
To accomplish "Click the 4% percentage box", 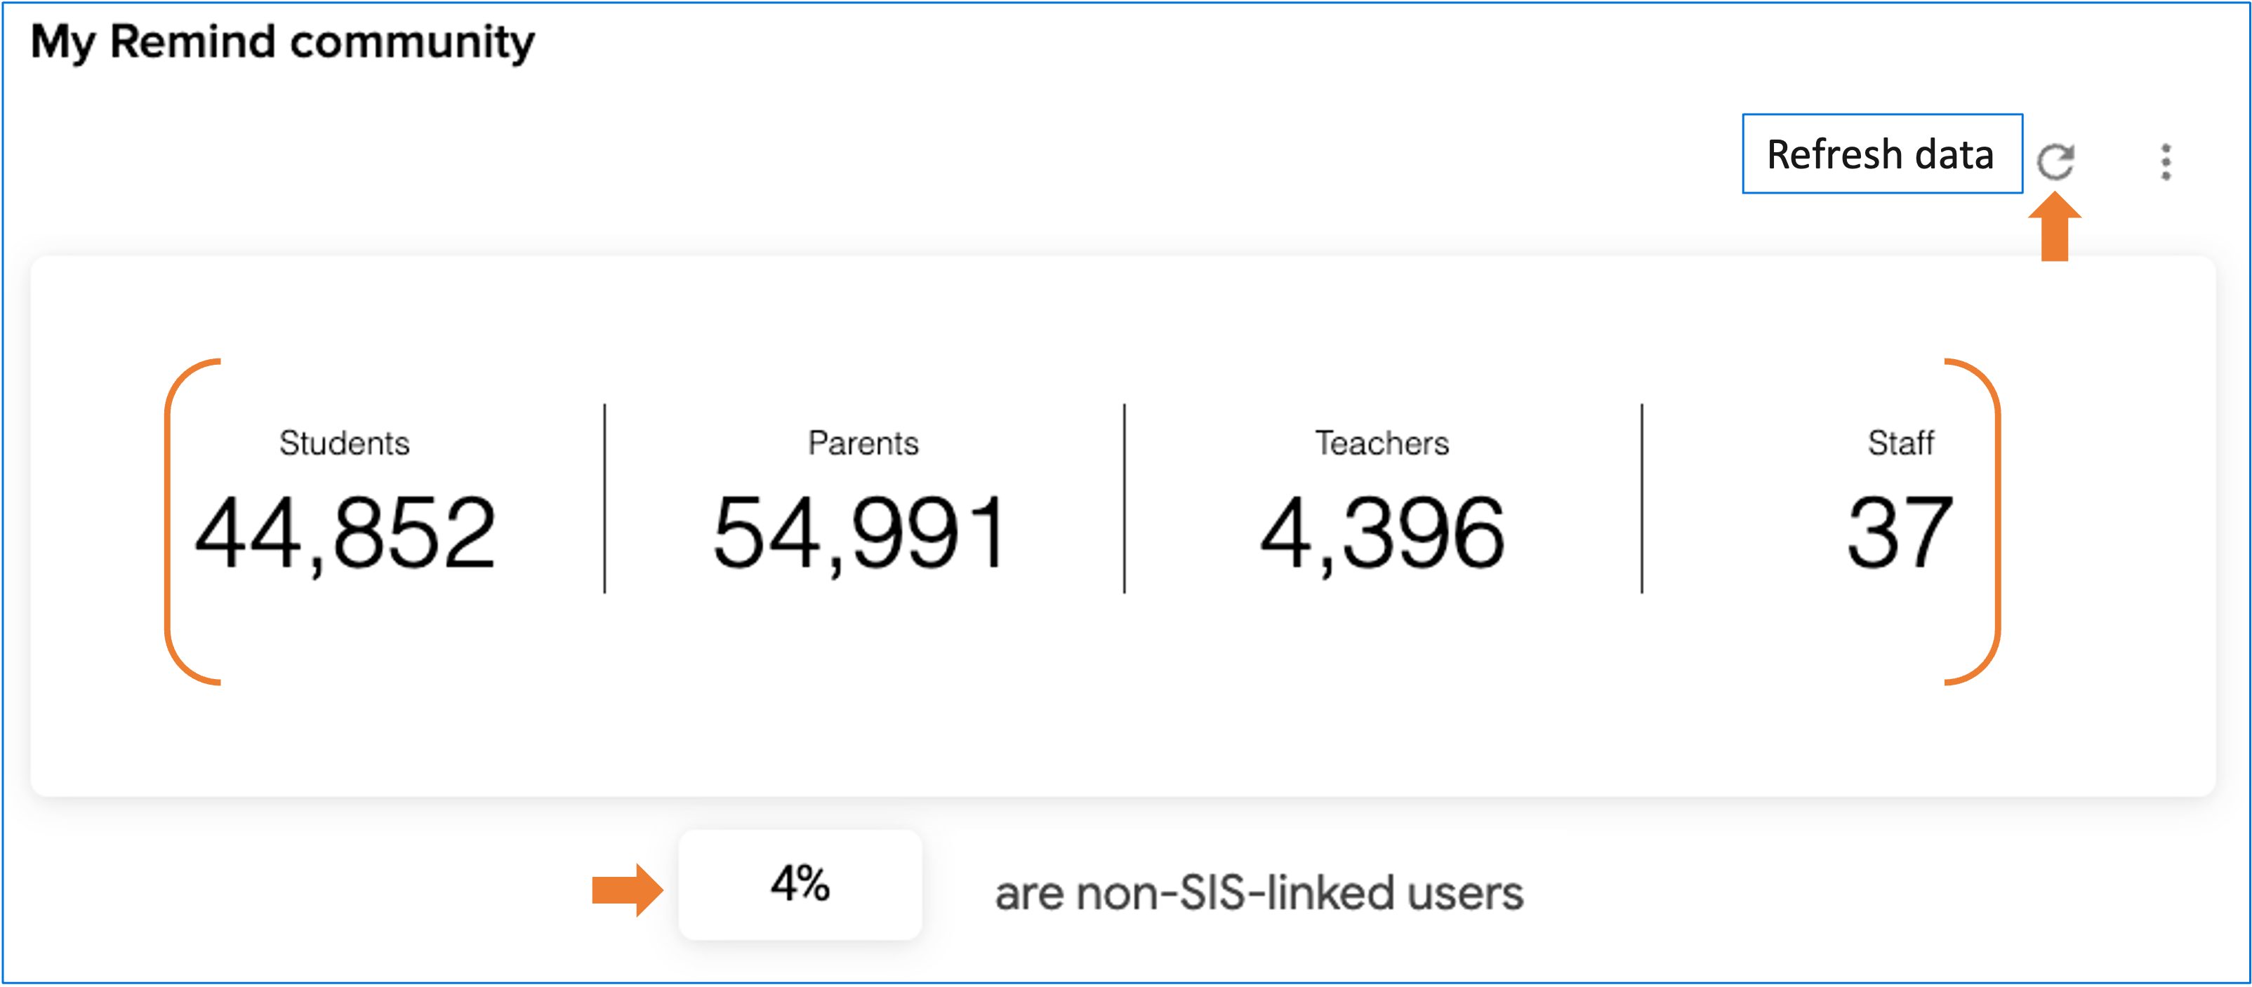I will (x=800, y=884).
